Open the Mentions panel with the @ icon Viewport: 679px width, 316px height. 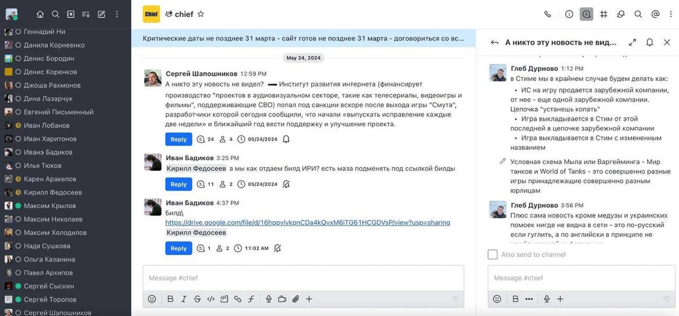click(655, 14)
